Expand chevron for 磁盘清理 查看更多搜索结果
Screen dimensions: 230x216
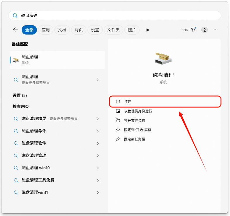pyautogui.click(x=98, y=80)
